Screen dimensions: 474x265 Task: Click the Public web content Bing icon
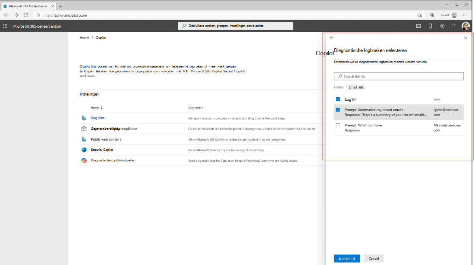pos(84,139)
